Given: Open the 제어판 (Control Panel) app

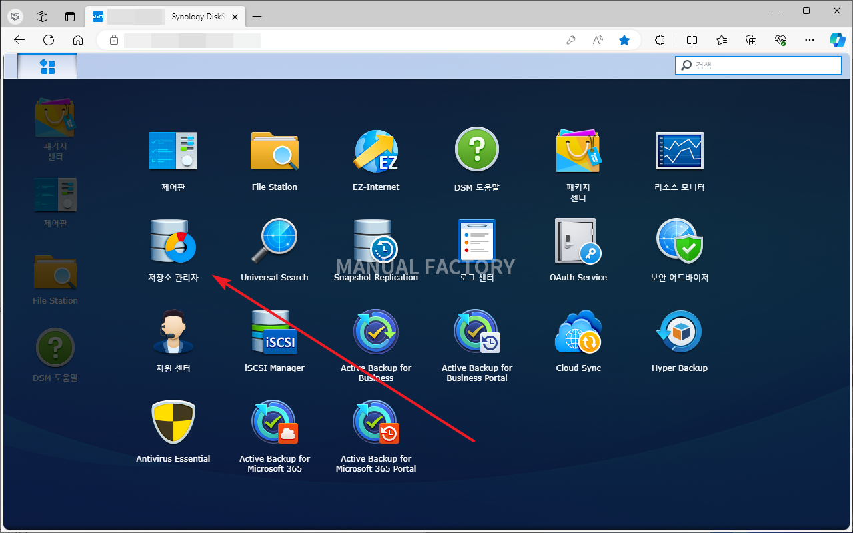Looking at the screenshot, I should coord(173,151).
